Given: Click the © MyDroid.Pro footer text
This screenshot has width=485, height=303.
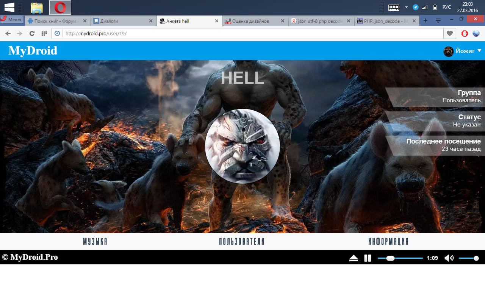Looking at the screenshot, I should [30, 257].
